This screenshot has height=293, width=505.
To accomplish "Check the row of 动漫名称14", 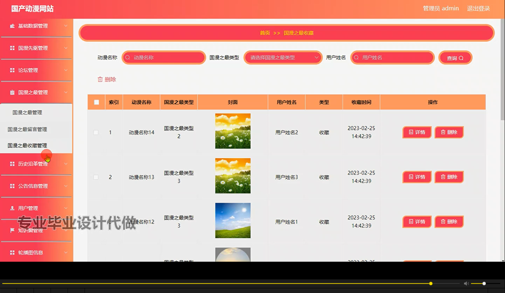I will [96, 133].
